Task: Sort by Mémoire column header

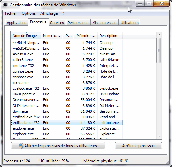Action: [86, 36]
